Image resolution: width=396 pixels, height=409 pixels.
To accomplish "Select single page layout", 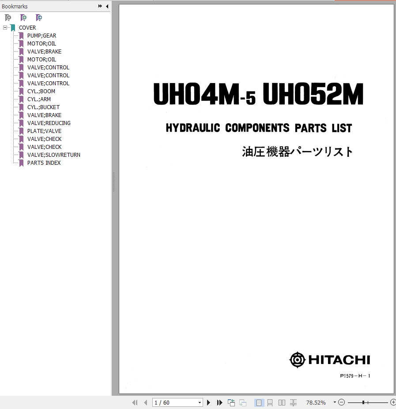I will 259,403.
